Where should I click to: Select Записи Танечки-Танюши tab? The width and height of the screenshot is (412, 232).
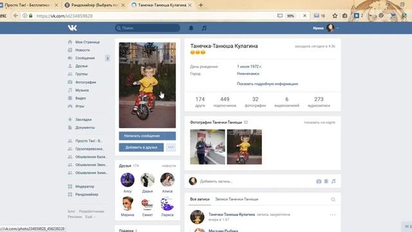pyautogui.click(x=236, y=199)
